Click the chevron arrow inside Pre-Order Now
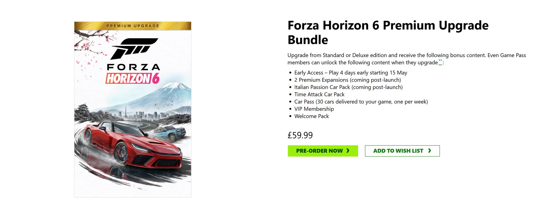Viewport: 550px width, 208px height. (348, 151)
